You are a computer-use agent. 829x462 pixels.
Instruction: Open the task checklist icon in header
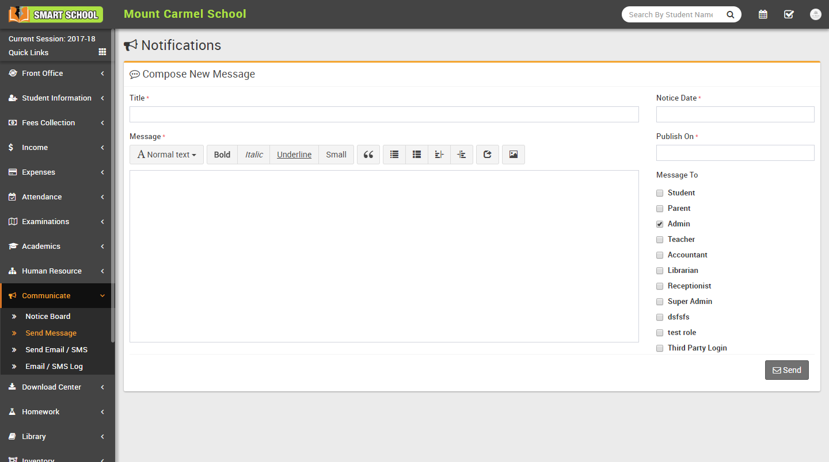point(789,14)
